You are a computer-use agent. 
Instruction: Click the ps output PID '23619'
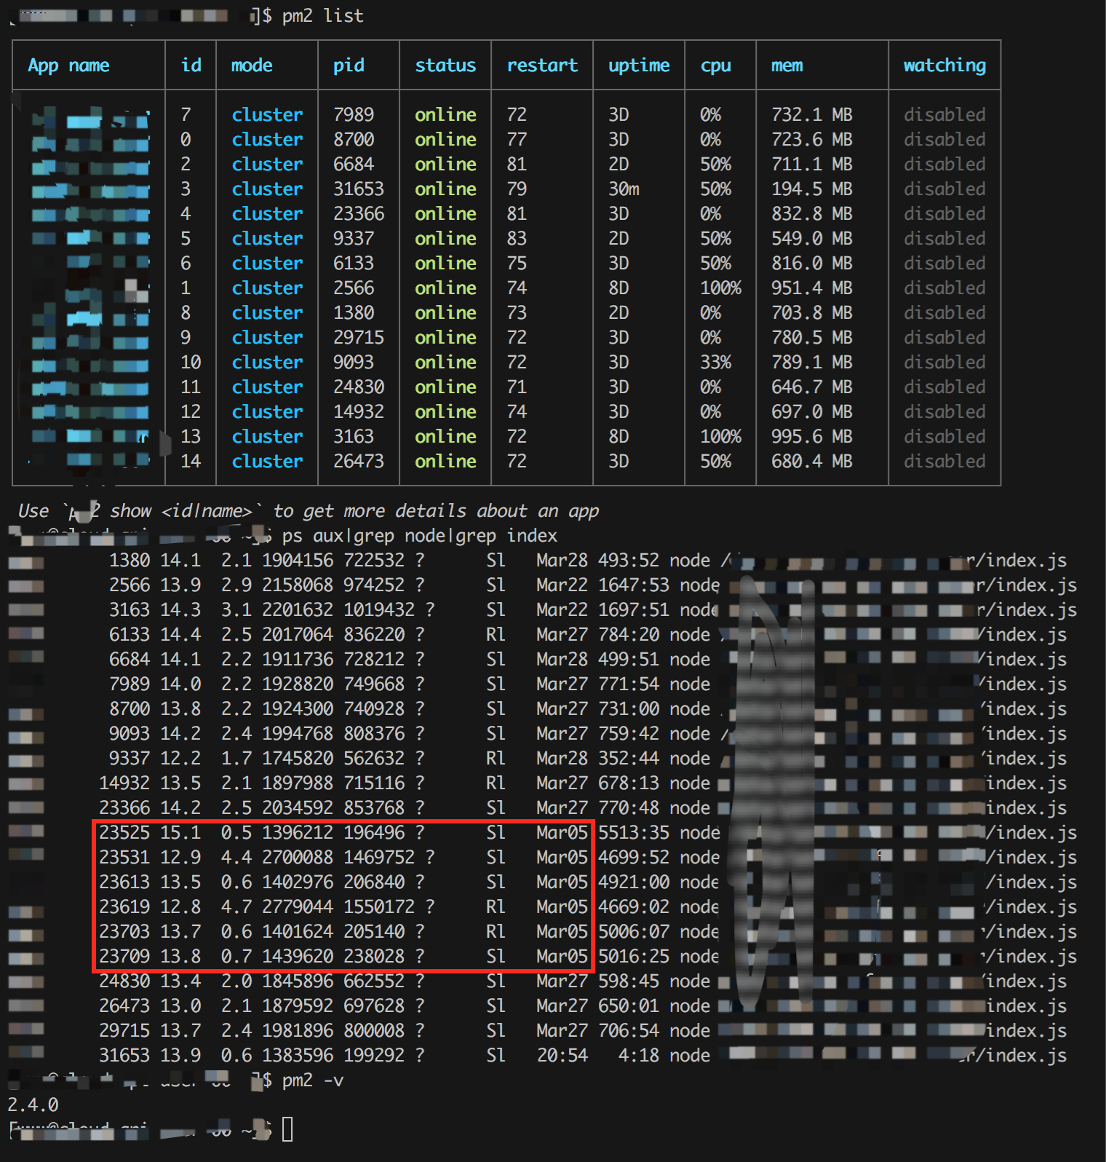(124, 906)
